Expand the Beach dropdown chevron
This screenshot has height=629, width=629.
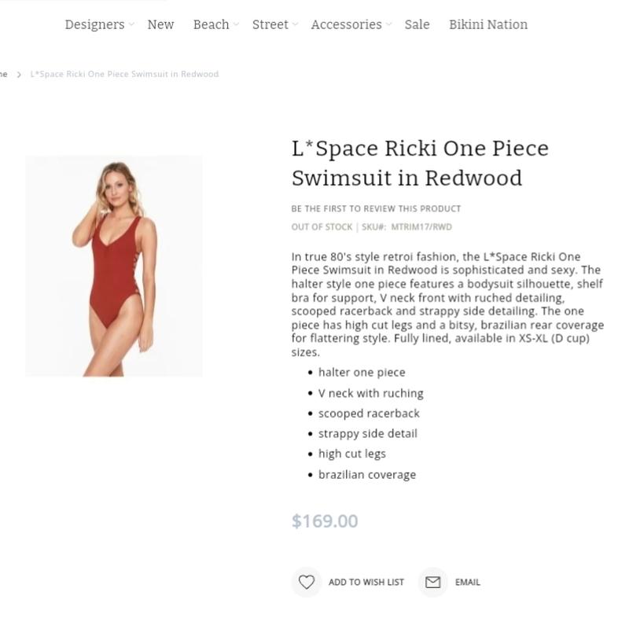237,24
